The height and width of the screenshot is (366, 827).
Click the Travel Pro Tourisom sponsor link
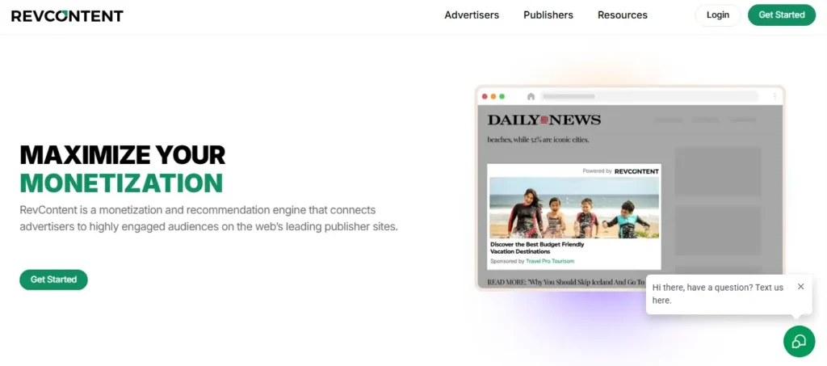pyautogui.click(x=550, y=261)
